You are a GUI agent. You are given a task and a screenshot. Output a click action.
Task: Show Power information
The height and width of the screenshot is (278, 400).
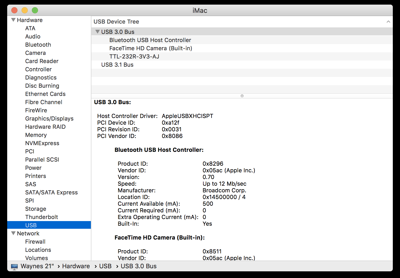[x=33, y=168]
